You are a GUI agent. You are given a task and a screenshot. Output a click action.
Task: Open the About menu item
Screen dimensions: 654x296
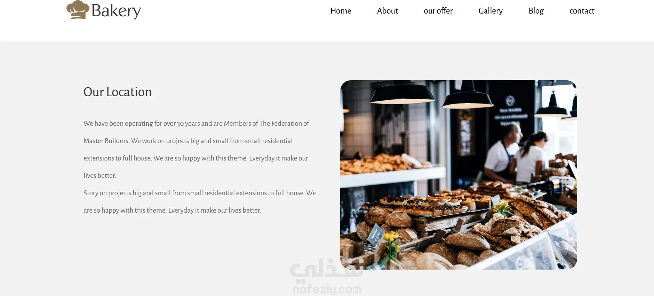pyautogui.click(x=387, y=11)
